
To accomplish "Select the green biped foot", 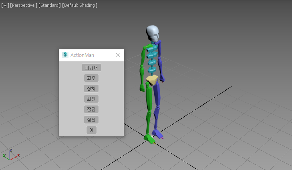I will tap(149, 139).
